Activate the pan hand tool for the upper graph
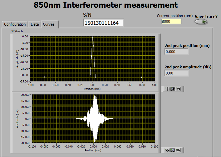 (178, 89)
